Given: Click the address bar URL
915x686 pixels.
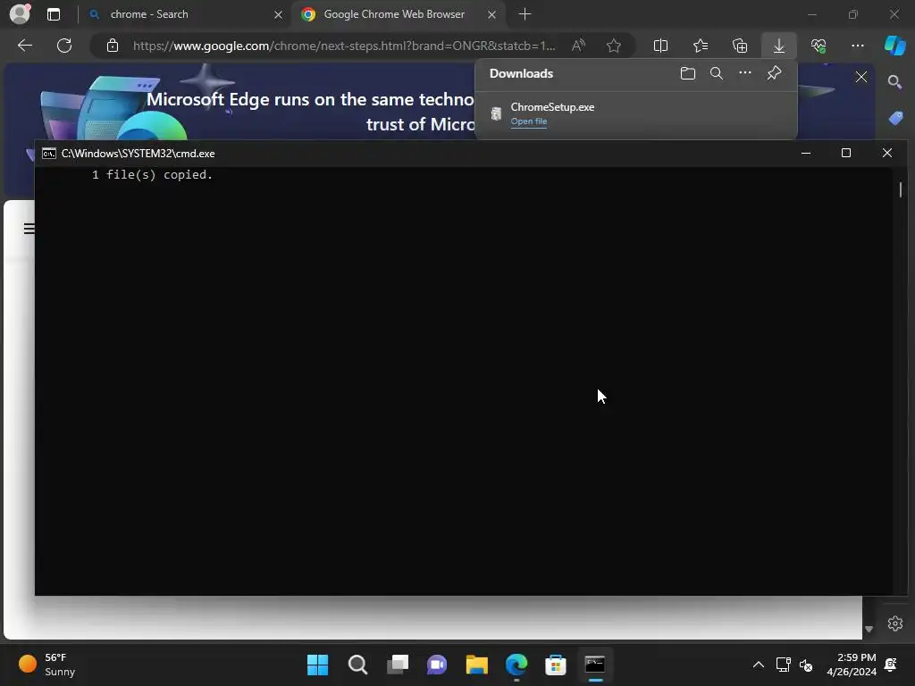Looking at the screenshot, I should tap(344, 46).
